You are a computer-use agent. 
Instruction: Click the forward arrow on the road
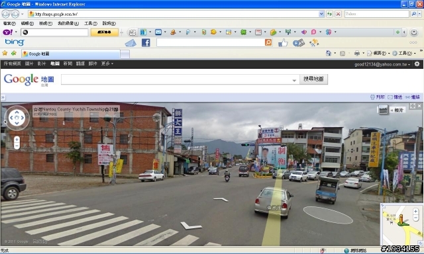click(221, 200)
